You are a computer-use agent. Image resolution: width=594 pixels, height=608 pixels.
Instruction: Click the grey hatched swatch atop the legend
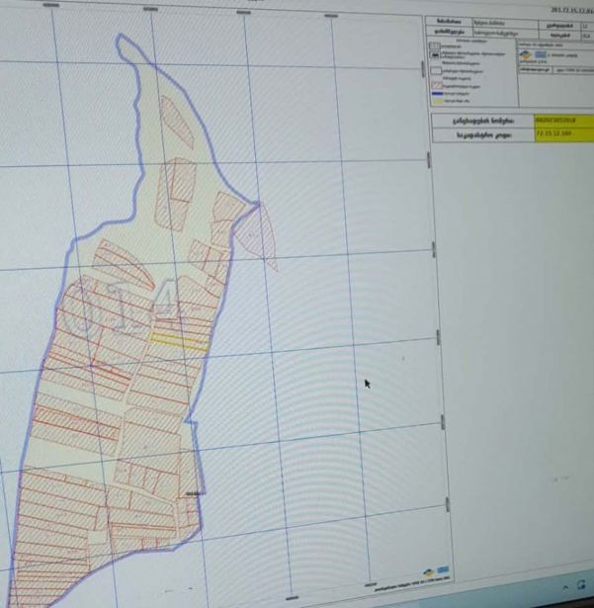(x=438, y=43)
